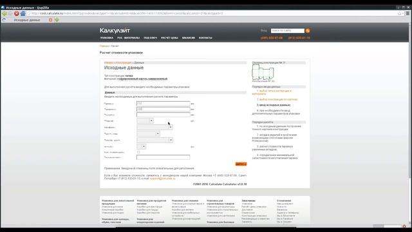412x232 pixels.
Task: Click the box construction diagram thumbnail
Action: pos(263,72)
